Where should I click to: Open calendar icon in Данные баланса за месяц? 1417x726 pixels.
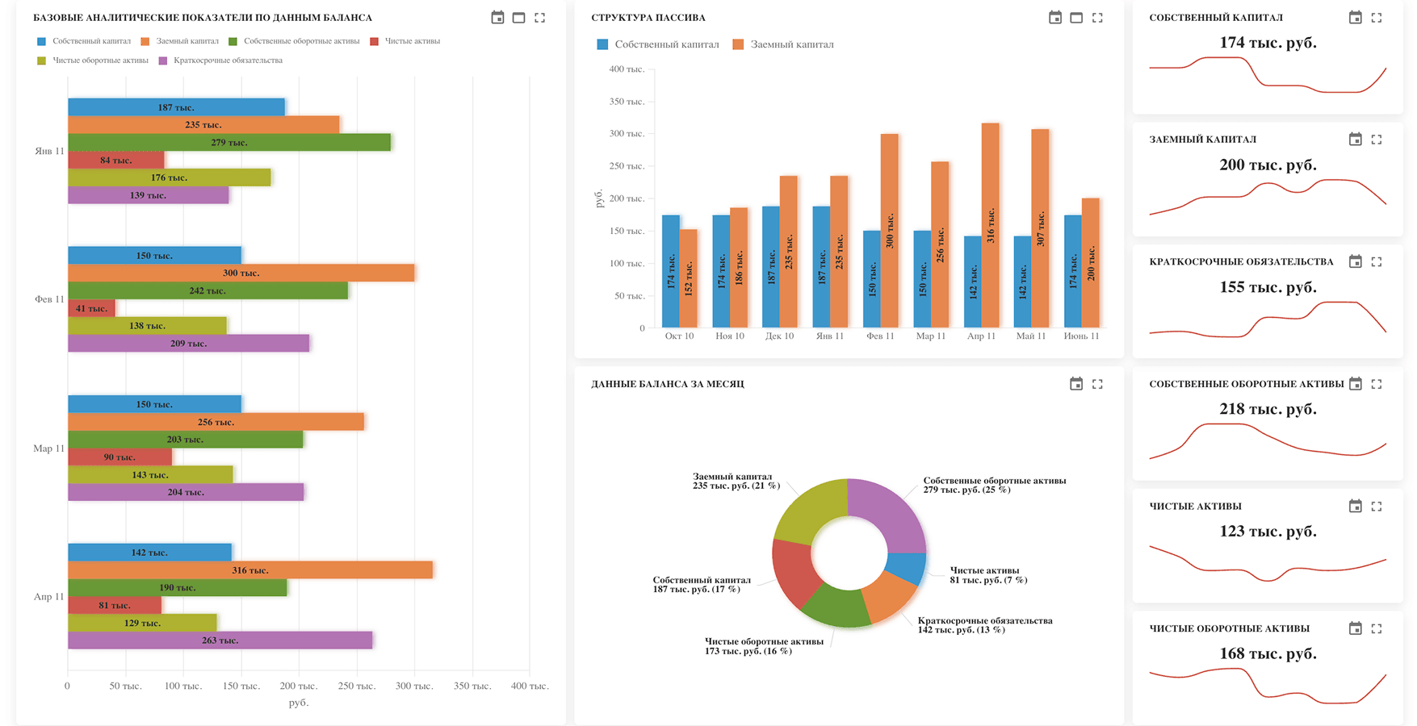[1075, 384]
